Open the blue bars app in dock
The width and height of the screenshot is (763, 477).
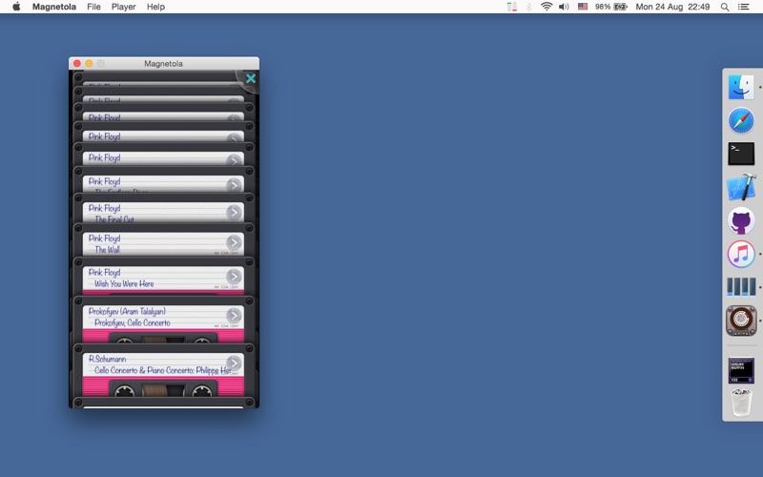[741, 287]
